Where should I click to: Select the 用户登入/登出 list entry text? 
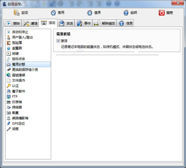pos(22,38)
